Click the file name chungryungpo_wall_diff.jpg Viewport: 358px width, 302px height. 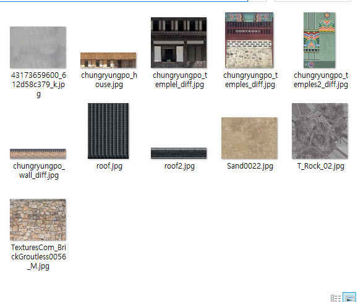coord(39,170)
